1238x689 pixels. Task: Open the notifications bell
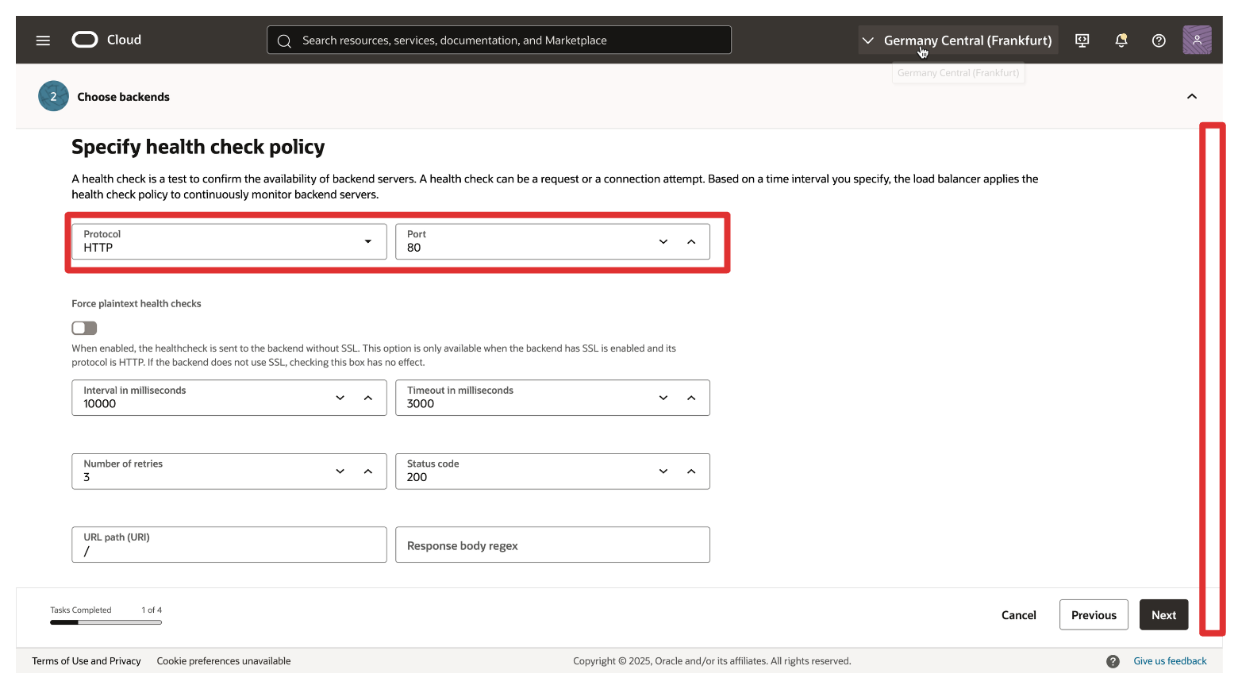[x=1121, y=40]
